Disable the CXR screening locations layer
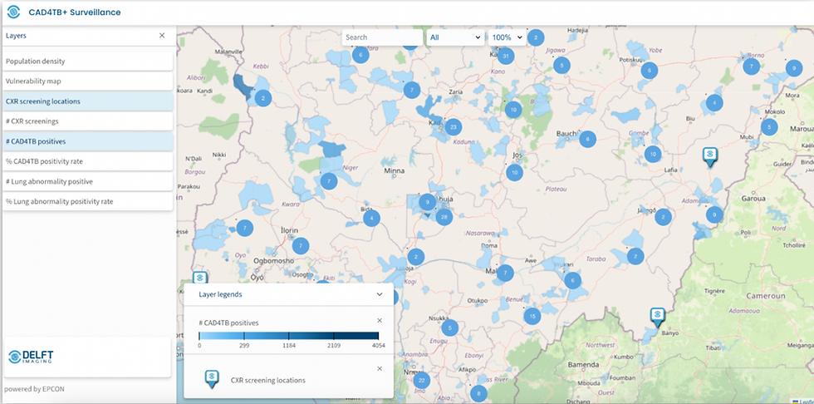The width and height of the screenshot is (814, 404). point(88,101)
